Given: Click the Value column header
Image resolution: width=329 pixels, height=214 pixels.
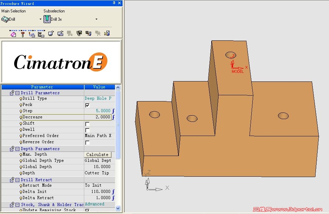Looking at the screenshot, I should coord(99,87).
